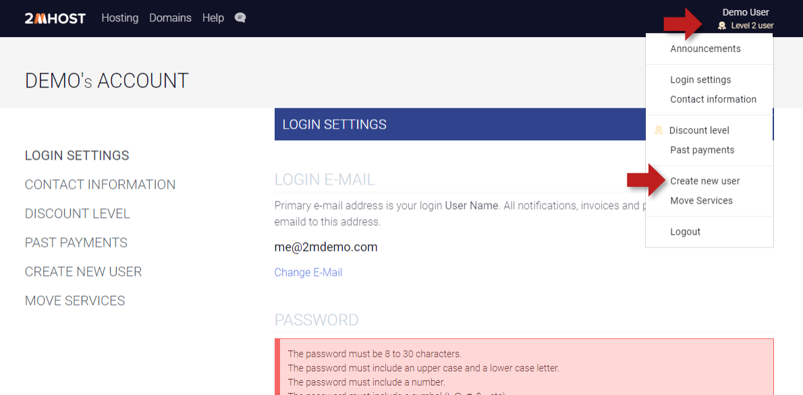Select Contact information in dropdown menu
Viewport: 803px width, 395px height.
coord(713,99)
